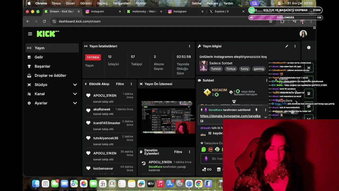Open the donate.bynogame.com link

click(230, 118)
